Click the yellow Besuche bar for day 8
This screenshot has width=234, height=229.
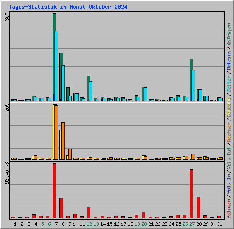coord(60,145)
